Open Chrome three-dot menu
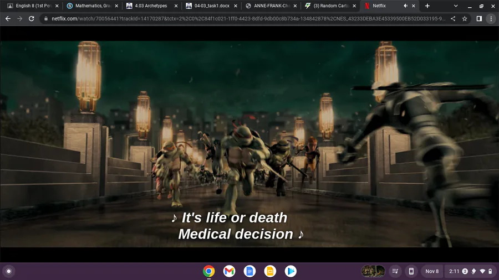 pyautogui.click(x=491, y=19)
